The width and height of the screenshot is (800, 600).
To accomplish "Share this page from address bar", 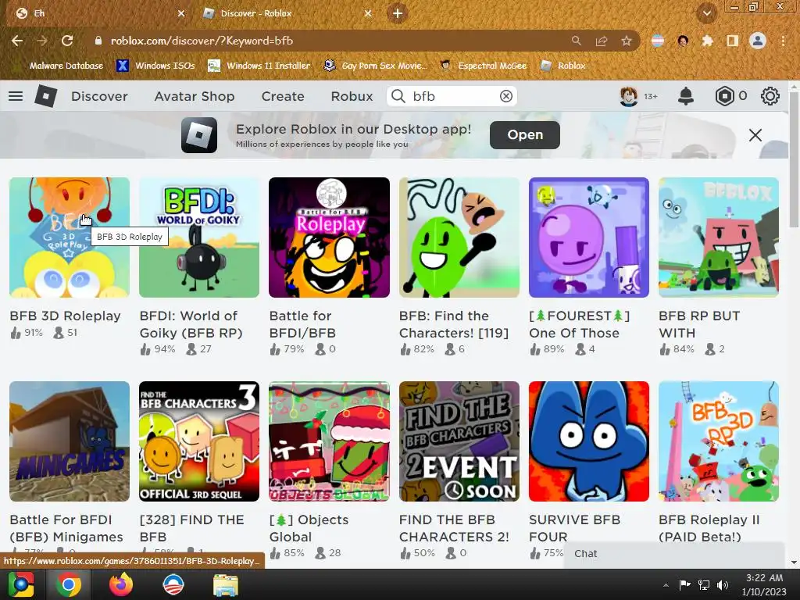I will click(x=602, y=41).
